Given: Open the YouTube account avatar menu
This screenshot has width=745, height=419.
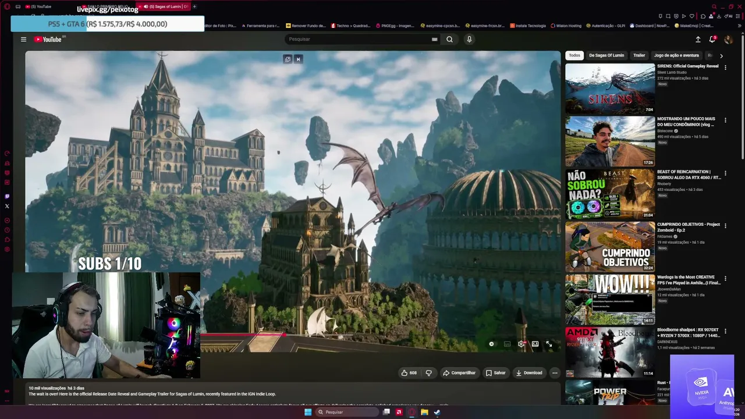Looking at the screenshot, I should 728,40.
